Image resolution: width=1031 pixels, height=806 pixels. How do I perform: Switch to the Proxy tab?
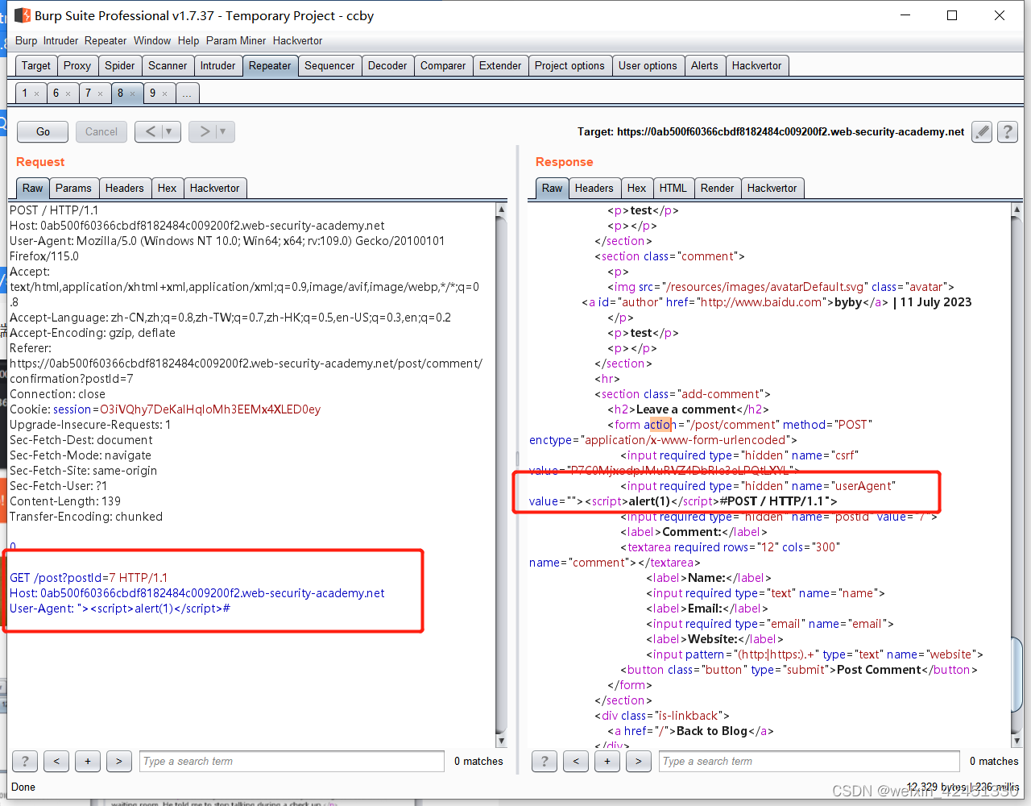77,65
